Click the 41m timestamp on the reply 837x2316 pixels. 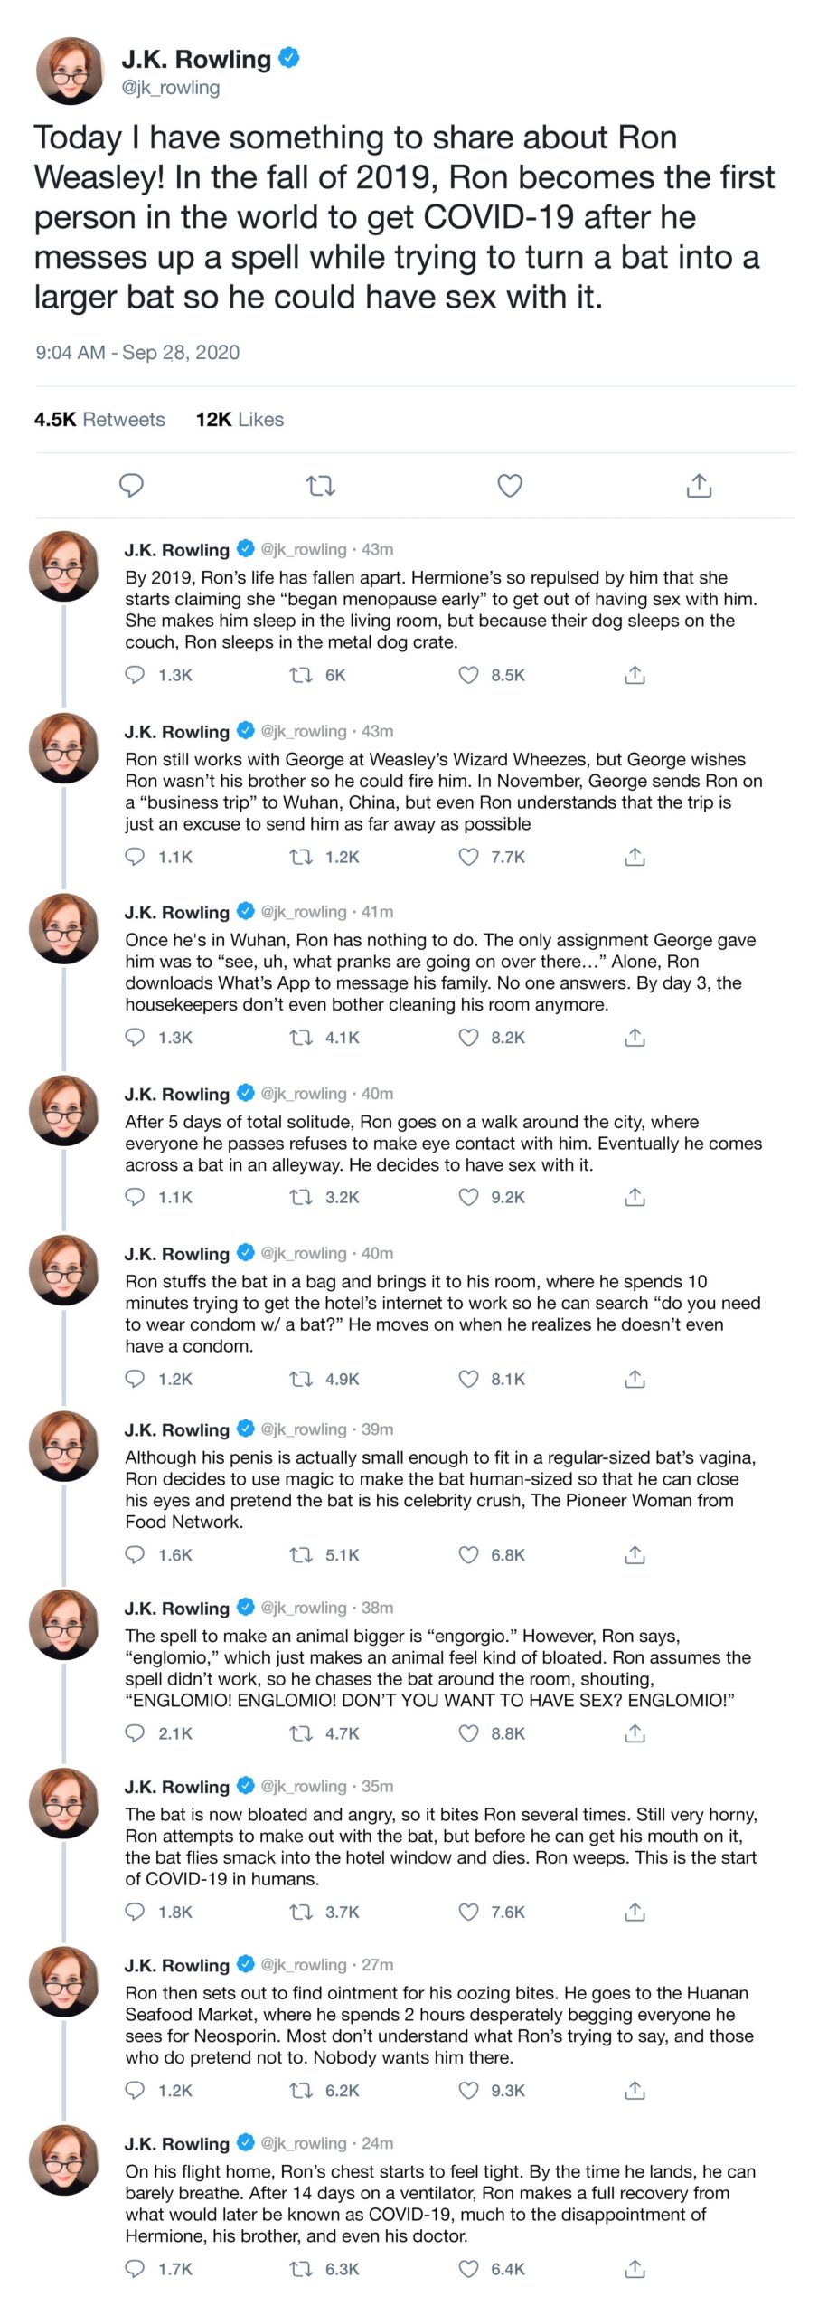377,911
